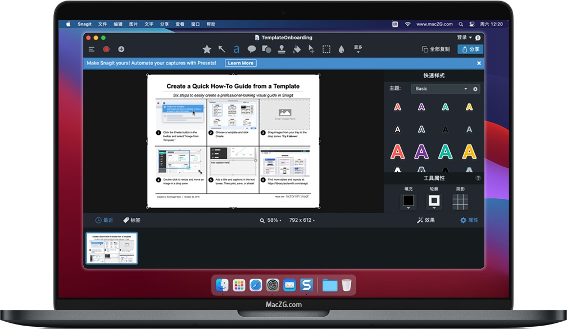Click the red capture button
567x329 pixels.
pyautogui.click(x=106, y=49)
